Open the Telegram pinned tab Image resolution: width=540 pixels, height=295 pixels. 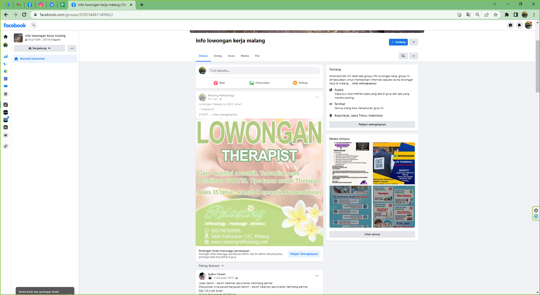[x=52, y=5]
